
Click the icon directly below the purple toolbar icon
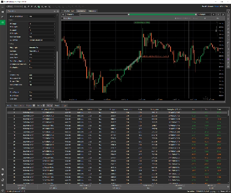[228, 63]
